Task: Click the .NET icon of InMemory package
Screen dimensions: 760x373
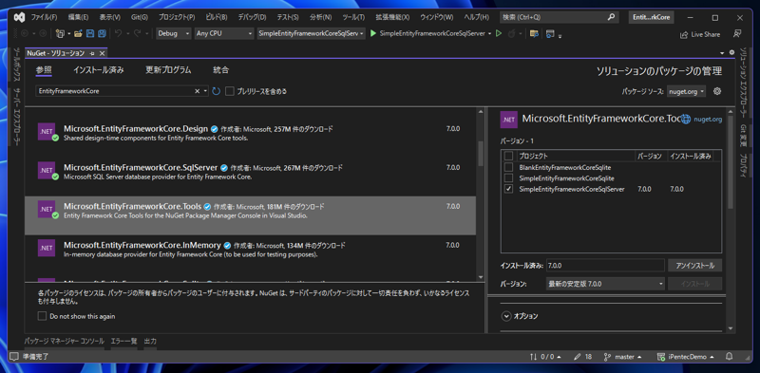Action: [x=47, y=248]
